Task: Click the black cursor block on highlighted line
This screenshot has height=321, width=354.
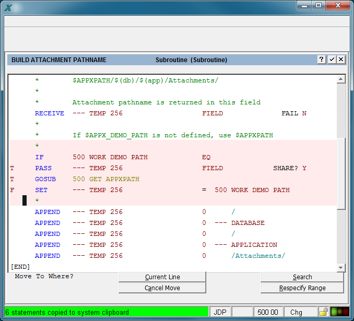Action: (25, 200)
